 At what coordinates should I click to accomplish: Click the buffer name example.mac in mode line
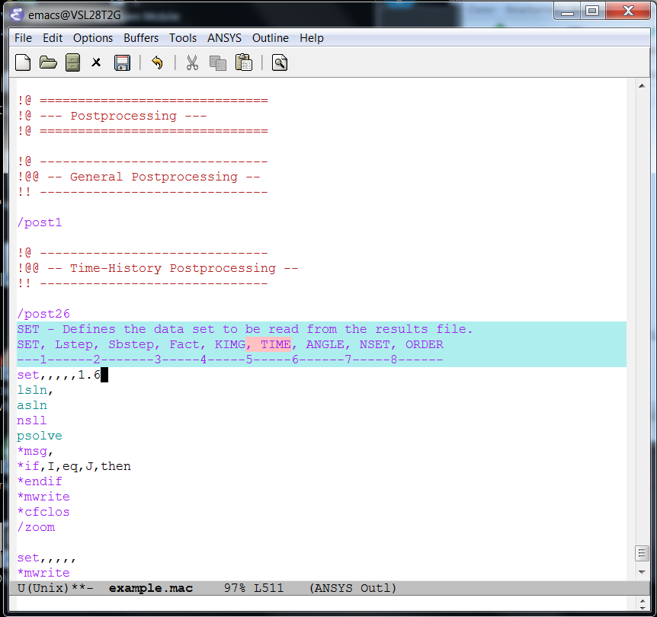[151, 588]
